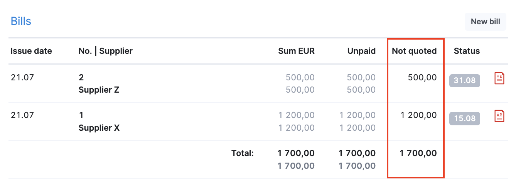The height and width of the screenshot is (193, 516).
Task: Click the 15.08 status badge
Action: pos(464,118)
